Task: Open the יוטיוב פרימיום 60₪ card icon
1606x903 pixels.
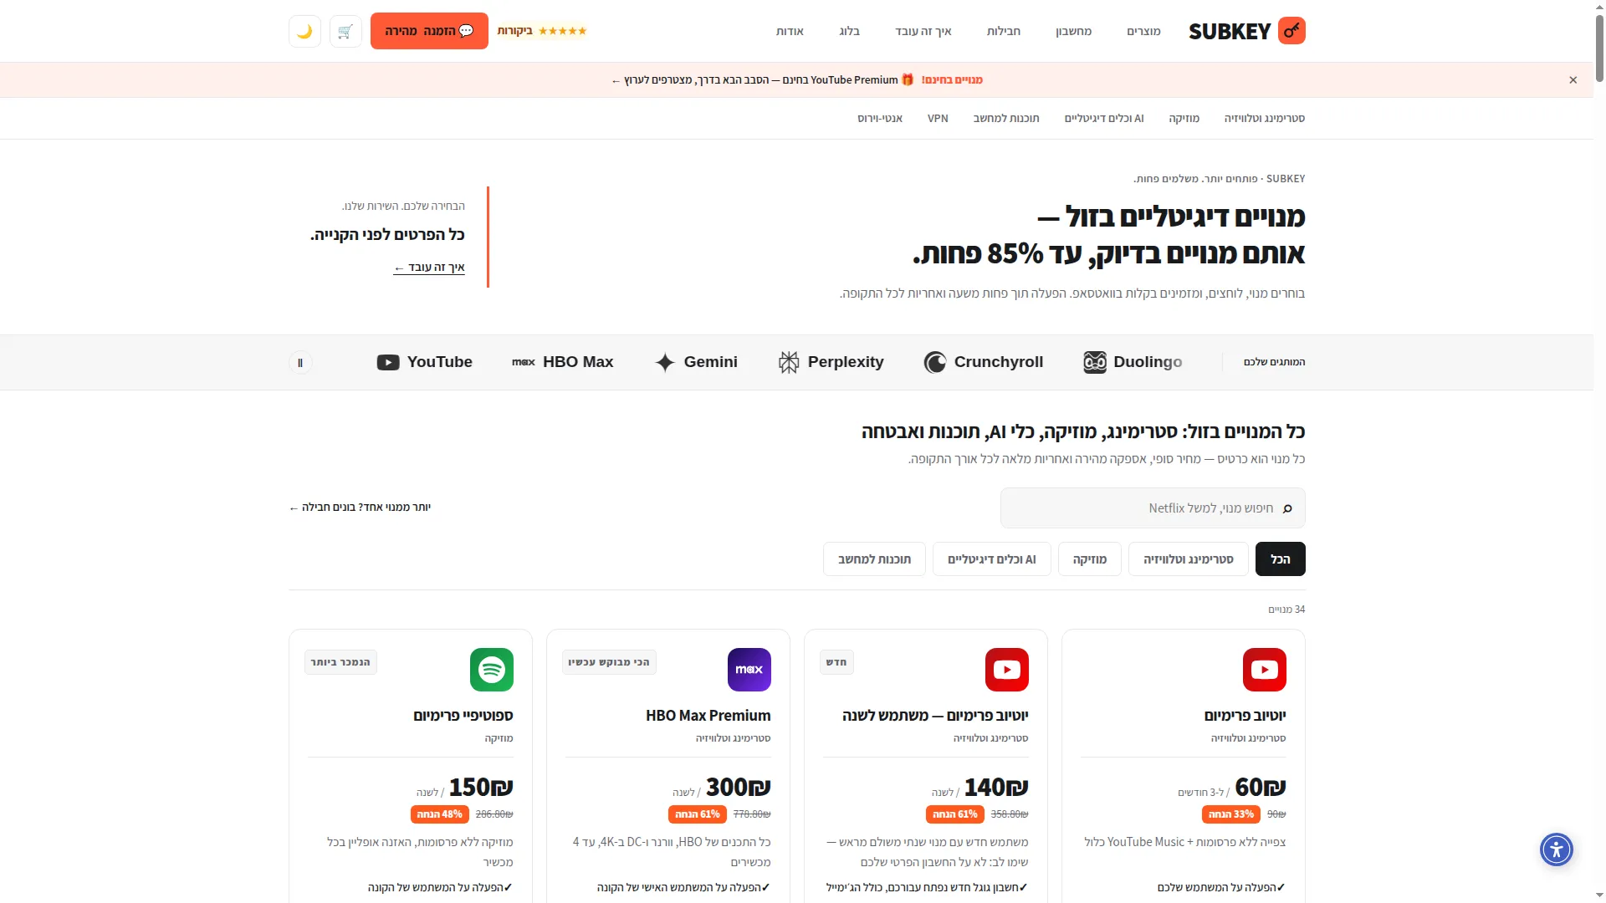Action: pos(1265,670)
